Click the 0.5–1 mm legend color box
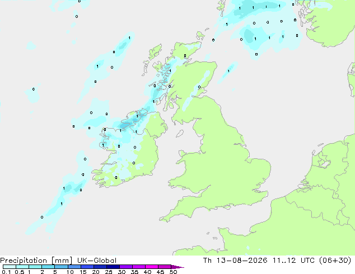 point(22,267)
